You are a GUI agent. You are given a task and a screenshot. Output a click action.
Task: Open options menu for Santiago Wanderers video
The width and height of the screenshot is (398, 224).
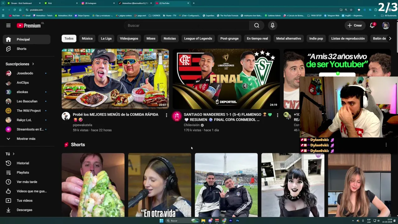277,115
